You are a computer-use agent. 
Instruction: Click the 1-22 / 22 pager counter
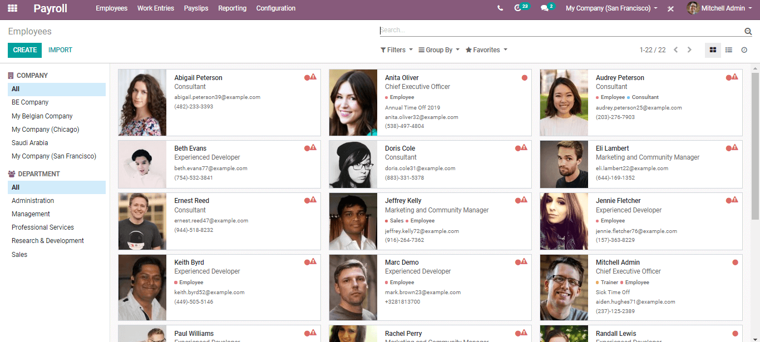(653, 50)
